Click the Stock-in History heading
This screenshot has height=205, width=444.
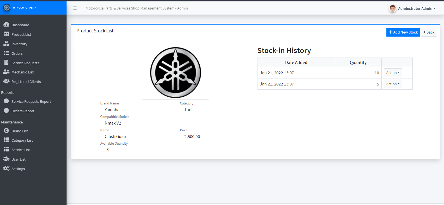coord(284,51)
